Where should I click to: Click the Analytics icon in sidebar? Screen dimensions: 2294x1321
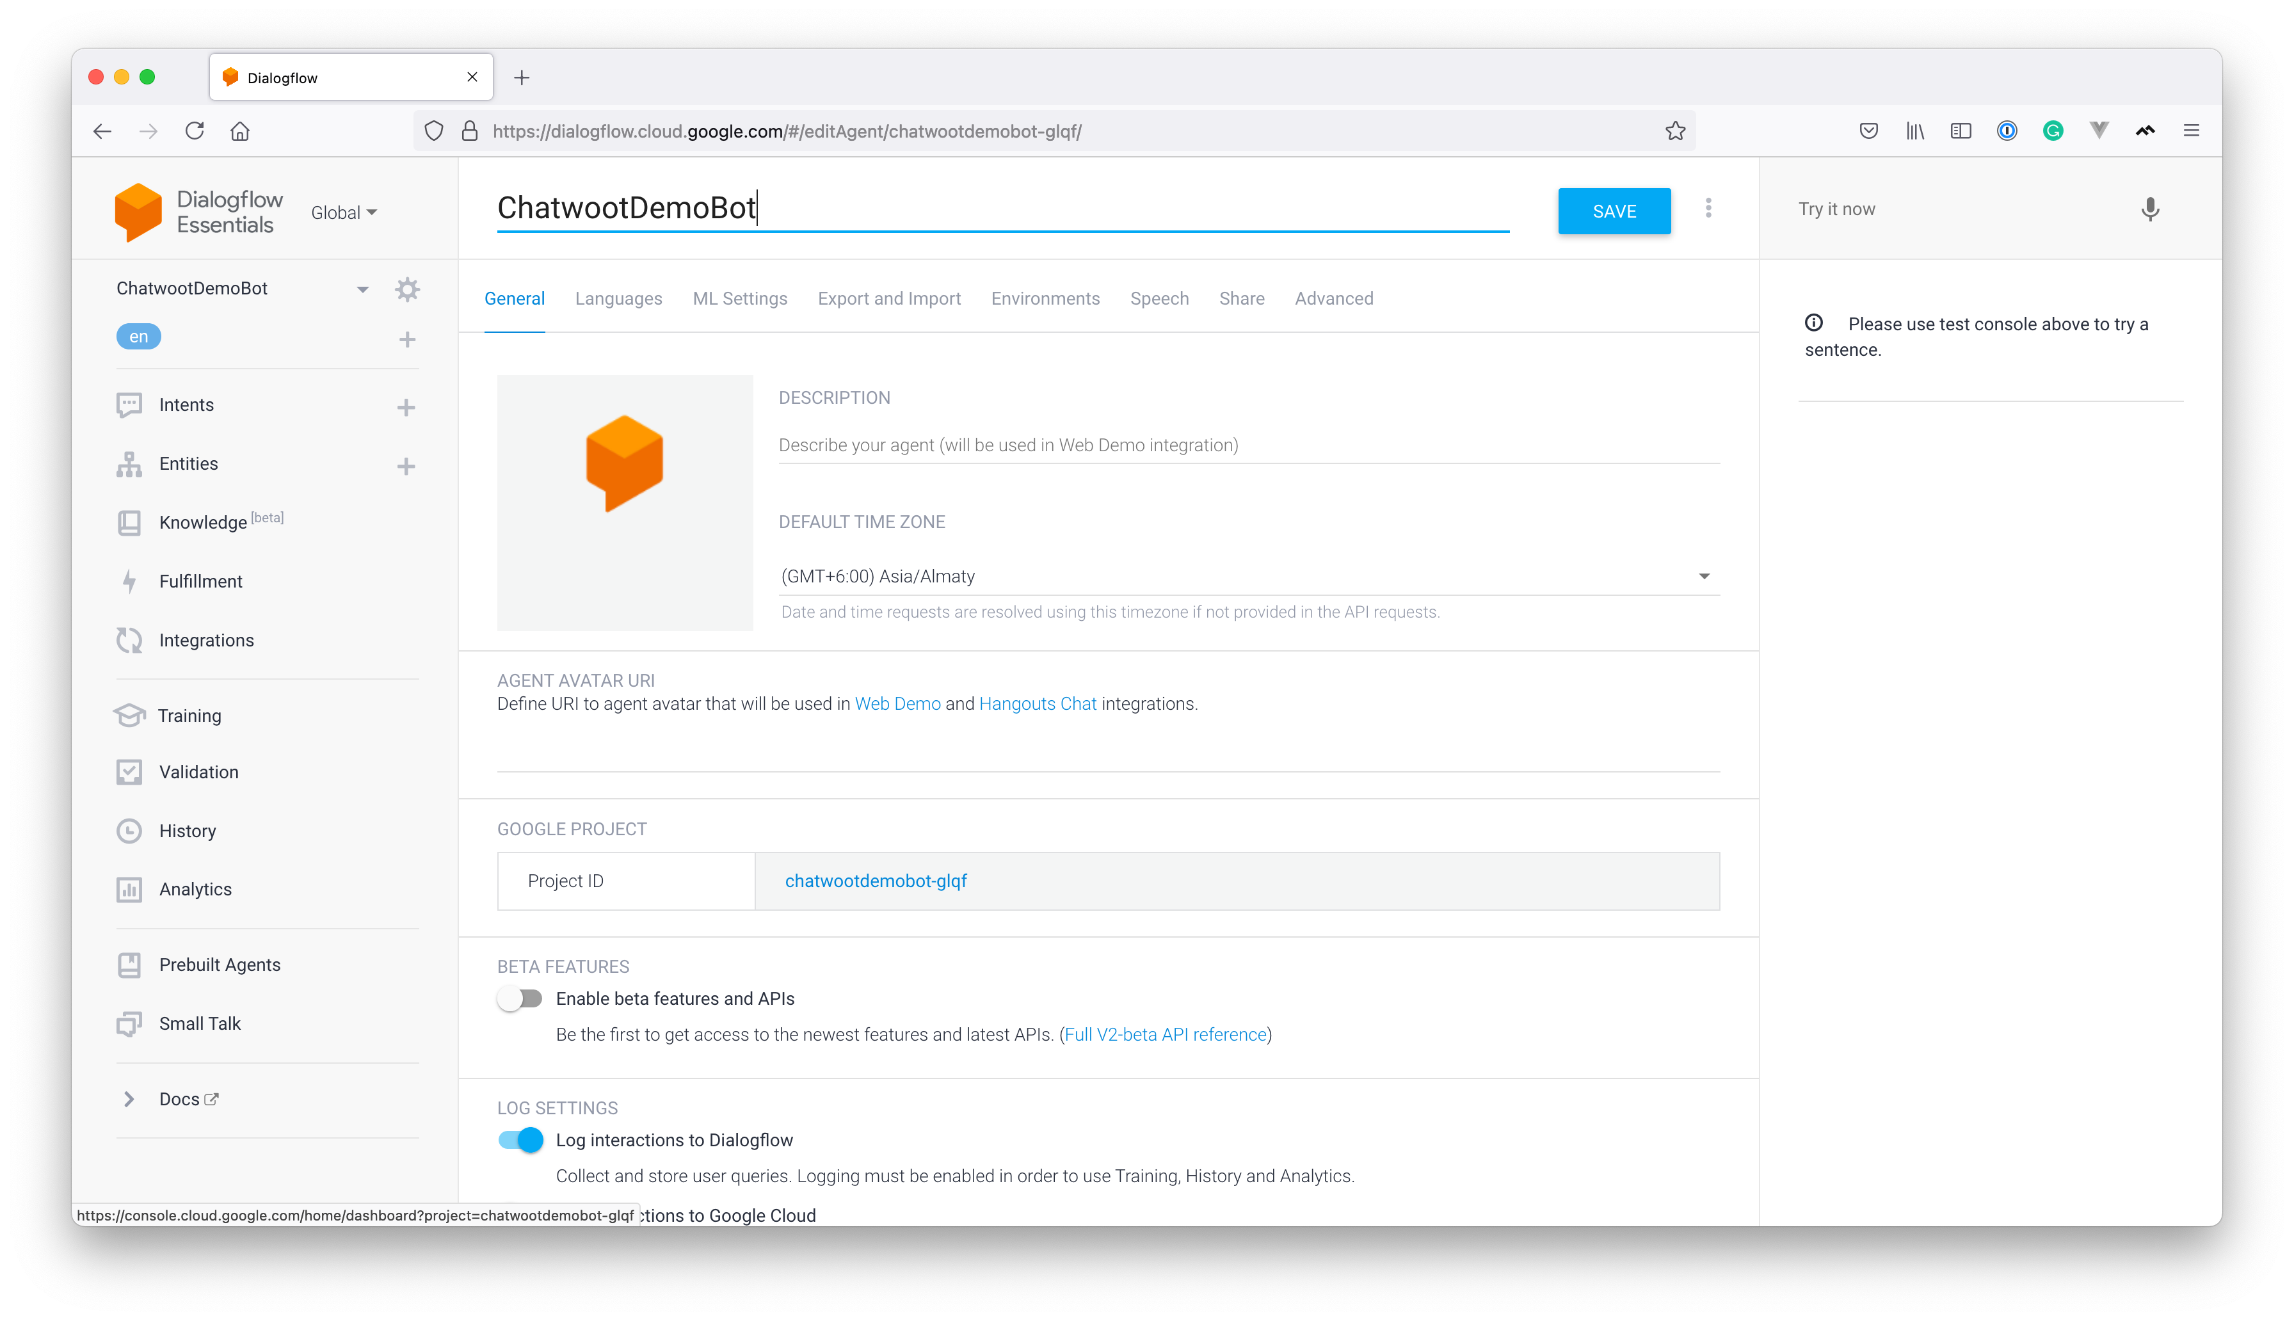131,889
